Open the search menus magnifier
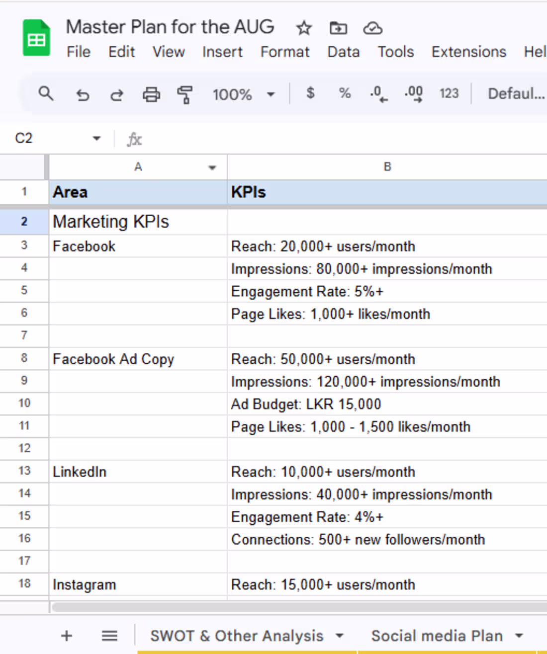 click(x=46, y=93)
